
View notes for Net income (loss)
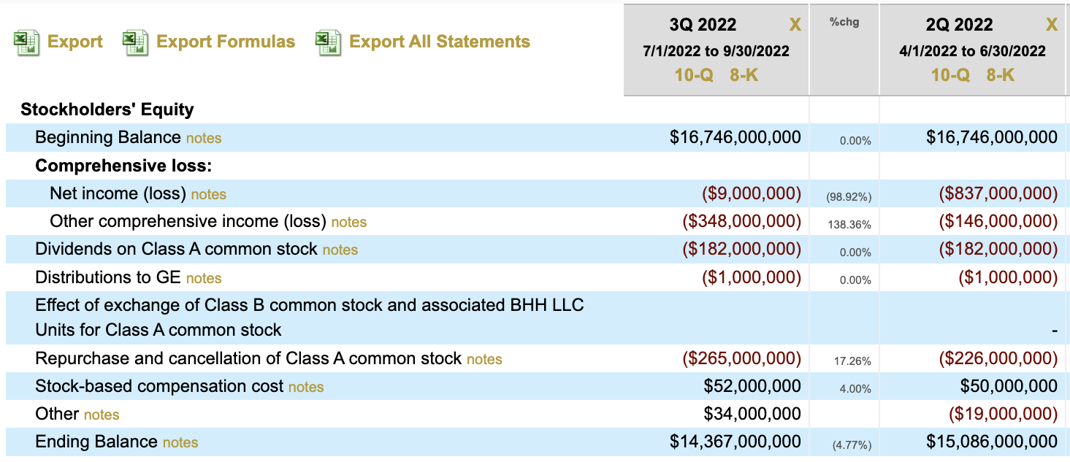(209, 195)
